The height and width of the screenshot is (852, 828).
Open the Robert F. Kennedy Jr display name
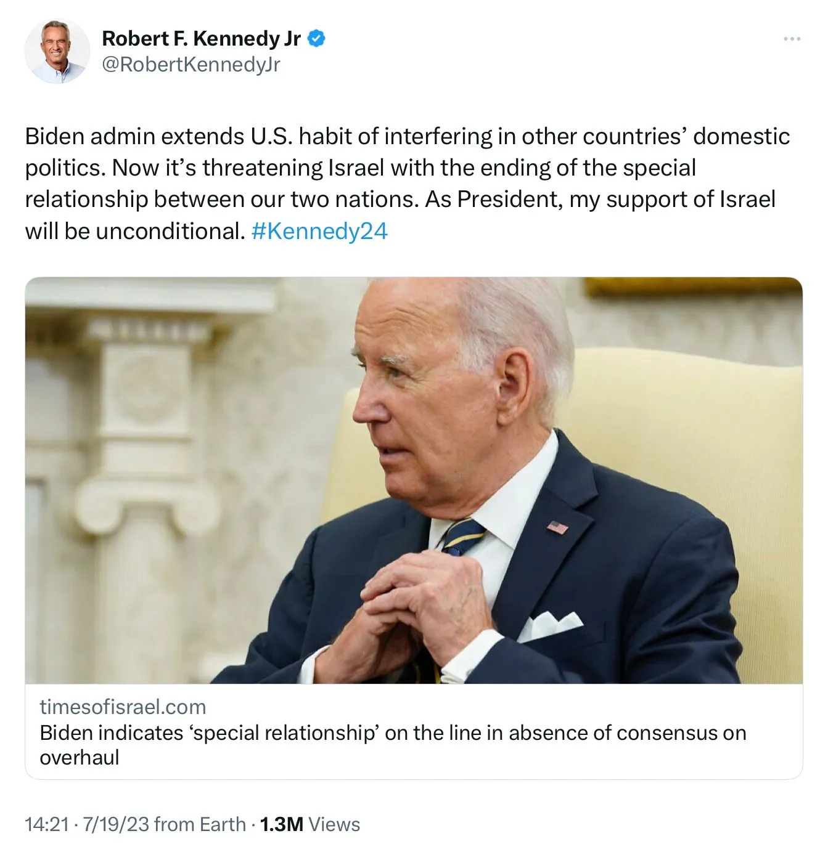click(201, 38)
